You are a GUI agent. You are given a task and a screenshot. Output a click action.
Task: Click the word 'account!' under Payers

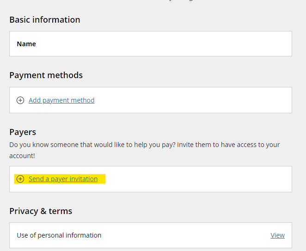pos(22,156)
